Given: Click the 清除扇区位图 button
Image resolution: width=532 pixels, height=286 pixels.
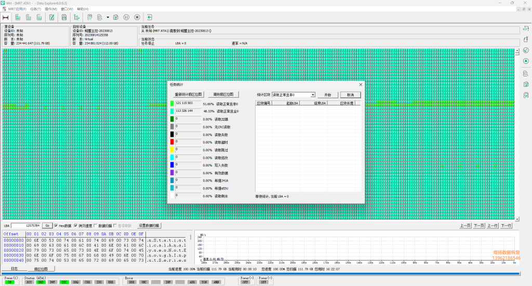Looking at the screenshot, I should (223, 95).
